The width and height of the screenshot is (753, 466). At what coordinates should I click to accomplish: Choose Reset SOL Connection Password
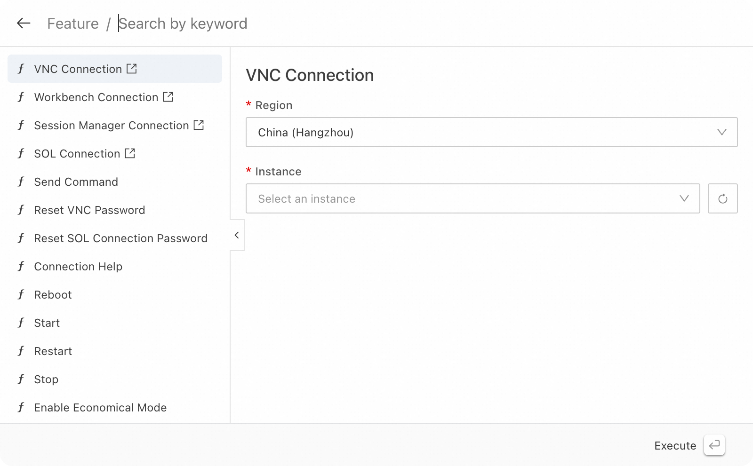pyautogui.click(x=120, y=238)
